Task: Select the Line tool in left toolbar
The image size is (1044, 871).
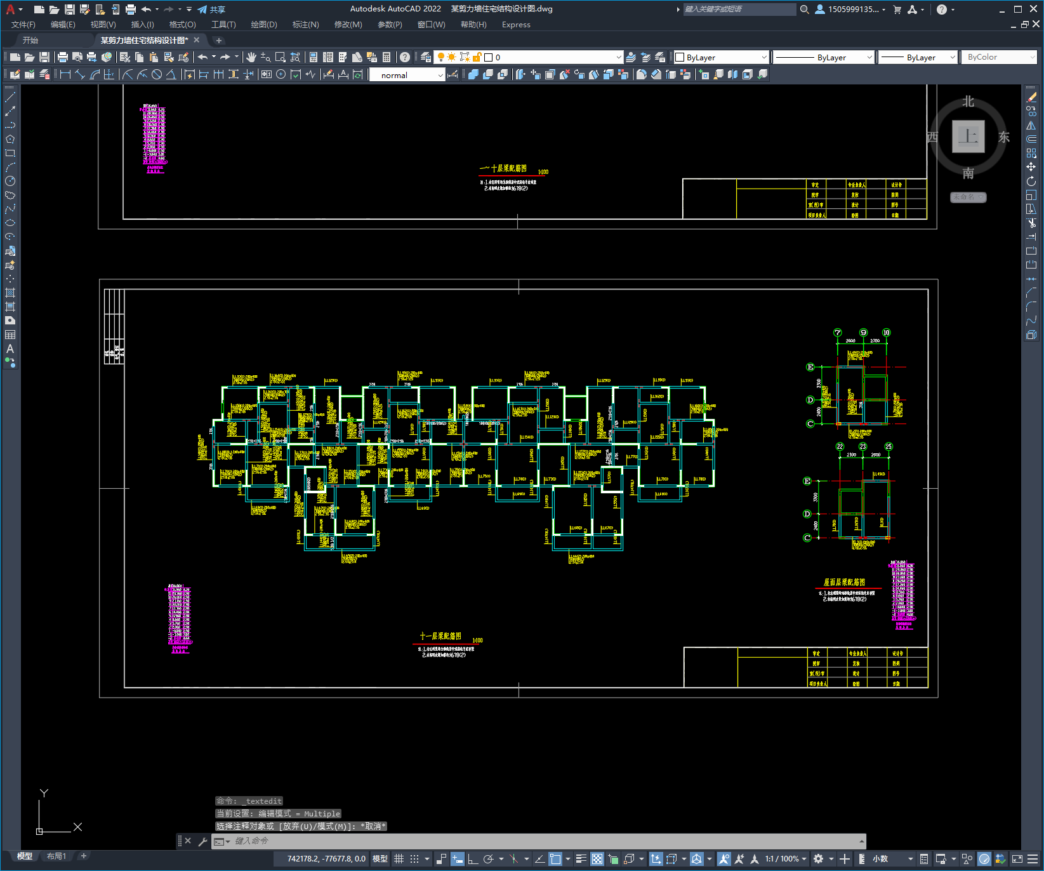Action: [10, 98]
